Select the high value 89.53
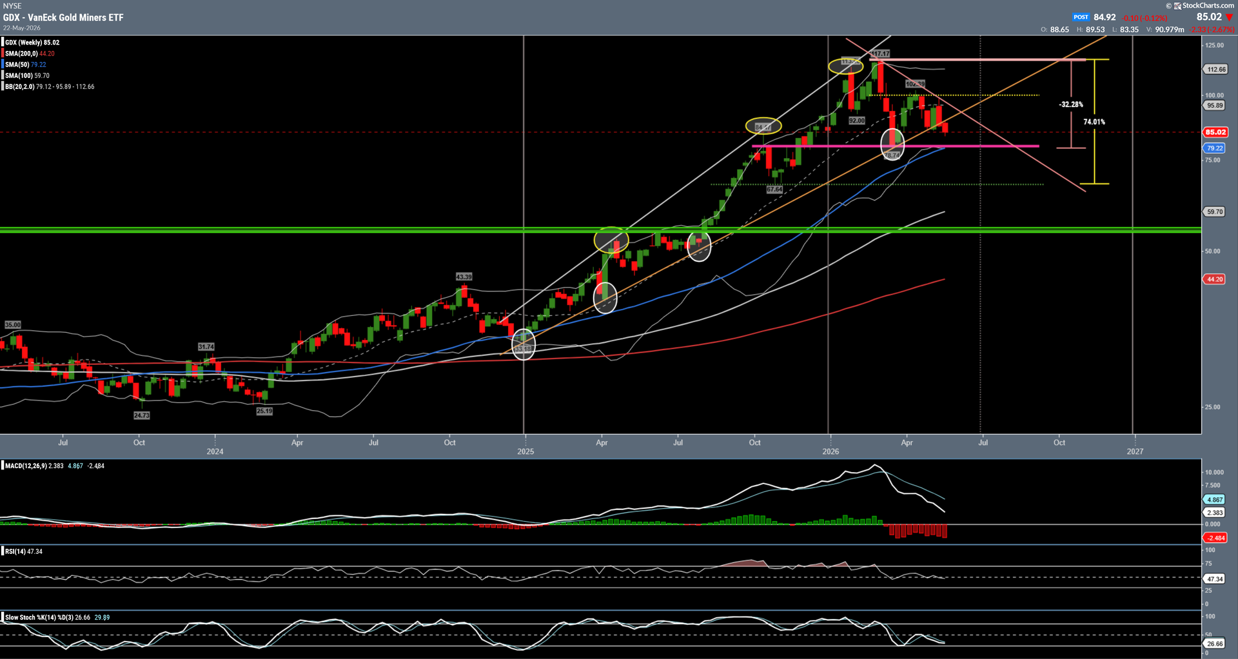Screen dimensions: 1238x659 (1096, 30)
